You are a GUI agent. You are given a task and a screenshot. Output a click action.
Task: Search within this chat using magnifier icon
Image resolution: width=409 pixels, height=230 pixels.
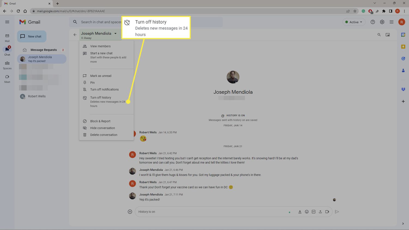coord(379,35)
